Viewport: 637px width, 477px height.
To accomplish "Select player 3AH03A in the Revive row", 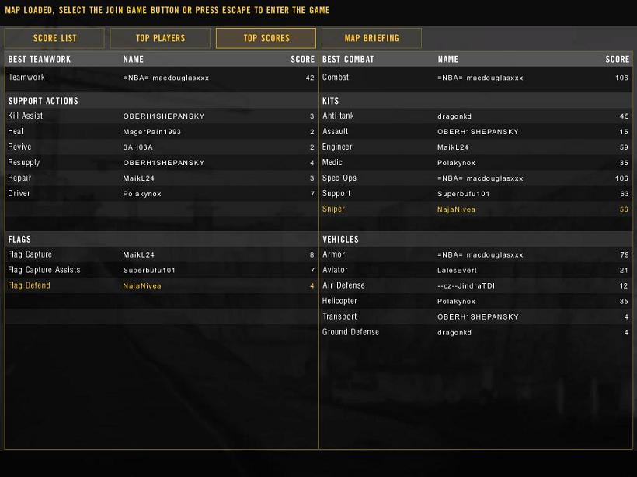I will point(138,147).
